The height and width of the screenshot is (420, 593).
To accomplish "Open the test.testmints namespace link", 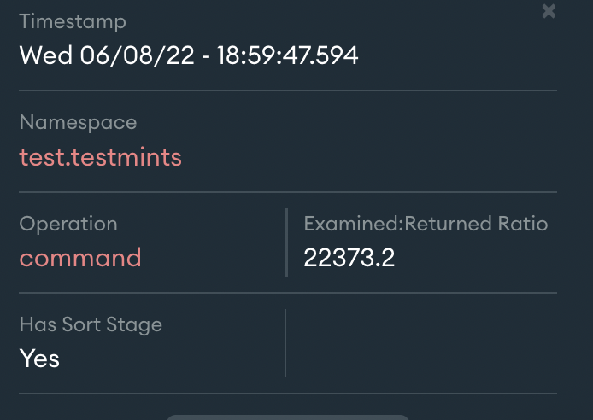I will (x=100, y=157).
